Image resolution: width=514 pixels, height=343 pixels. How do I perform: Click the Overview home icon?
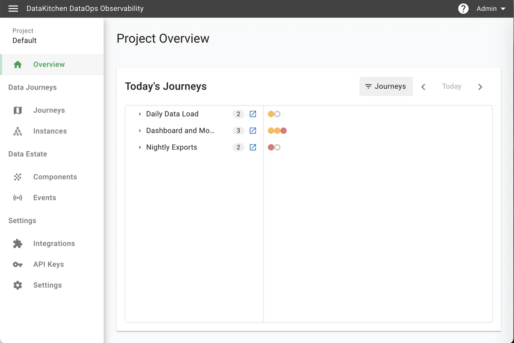tap(17, 64)
